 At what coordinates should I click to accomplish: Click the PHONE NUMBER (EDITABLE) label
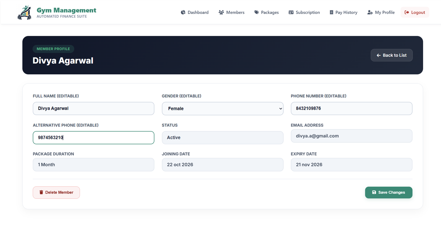coord(318,96)
